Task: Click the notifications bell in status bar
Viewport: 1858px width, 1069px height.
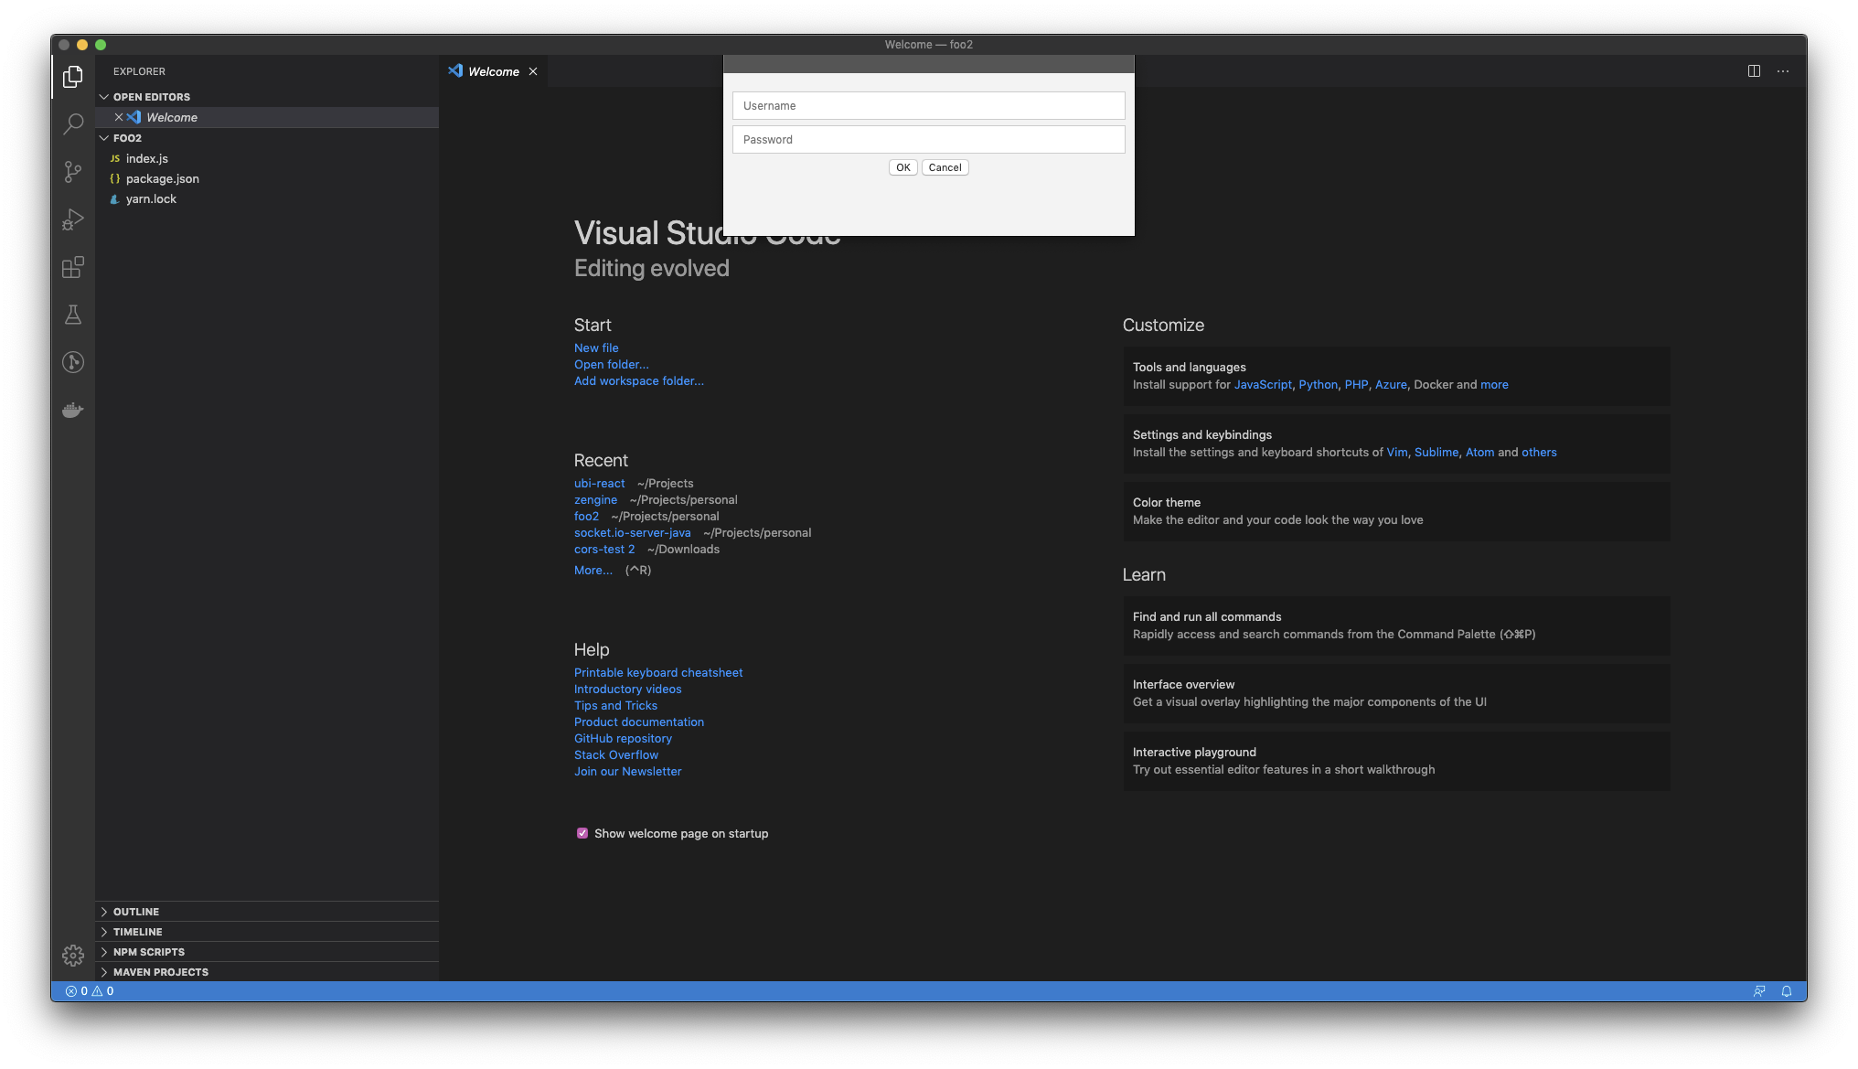Action: point(1788,990)
